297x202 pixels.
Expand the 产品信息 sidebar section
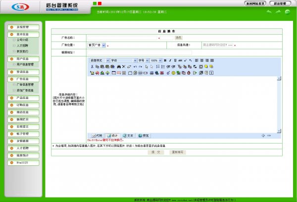[23, 98]
